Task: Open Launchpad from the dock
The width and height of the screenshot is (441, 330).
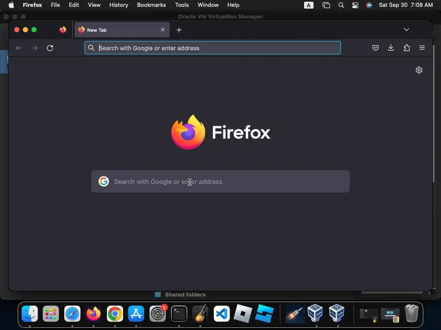Action: [51, 313]
